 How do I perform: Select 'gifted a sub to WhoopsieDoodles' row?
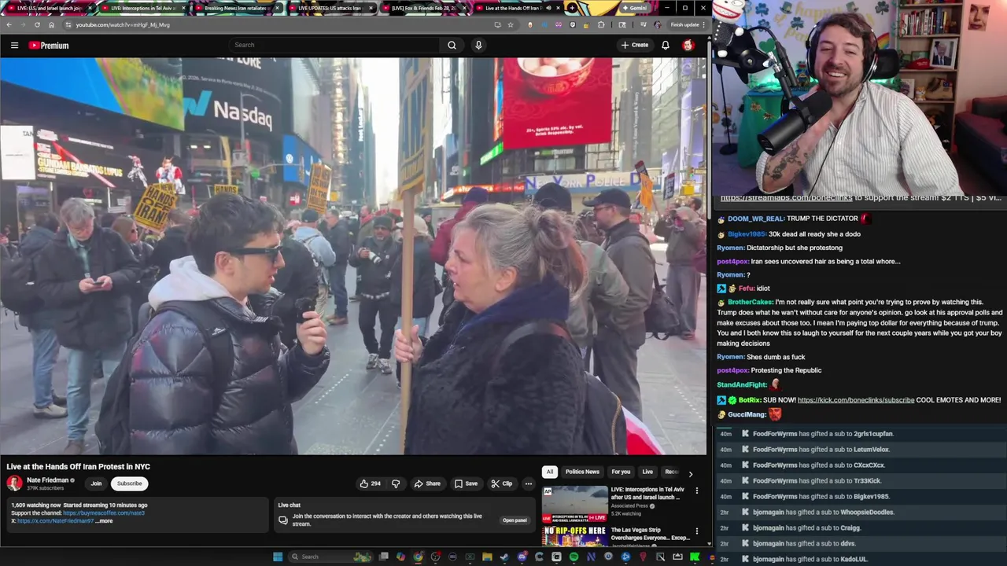[x=860, y=512]
